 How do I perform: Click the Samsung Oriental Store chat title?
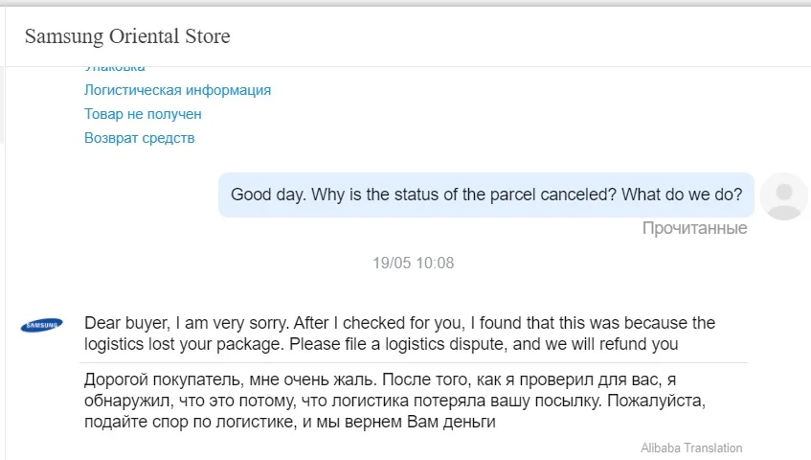pos(127,37)
